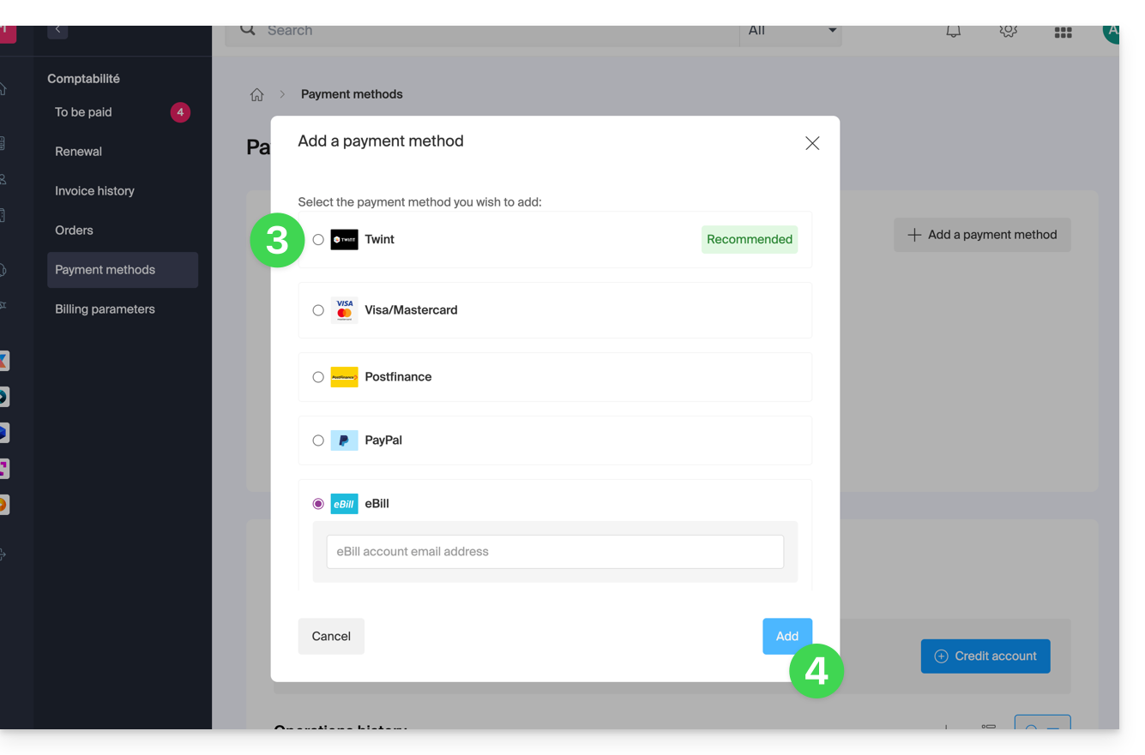Click the PayPal logo icon

tap(344, 440)
